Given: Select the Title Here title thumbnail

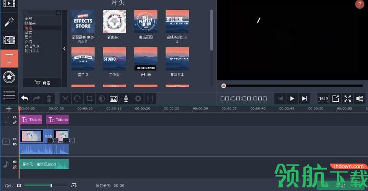Looking at the screenshot, I should pyautogui.click(x=177, y=21).
